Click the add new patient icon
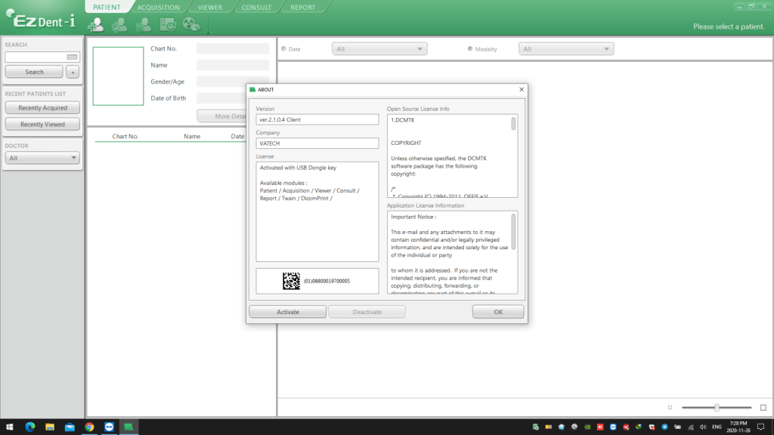The height and width of the screenshot is (435, 774). click(x=96, y=25)
